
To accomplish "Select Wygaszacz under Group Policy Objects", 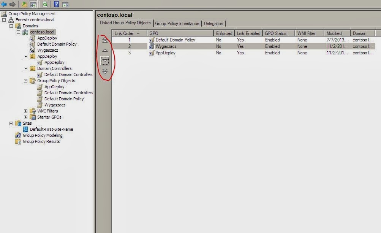I will pyautogui.click(x=55, y=105).
